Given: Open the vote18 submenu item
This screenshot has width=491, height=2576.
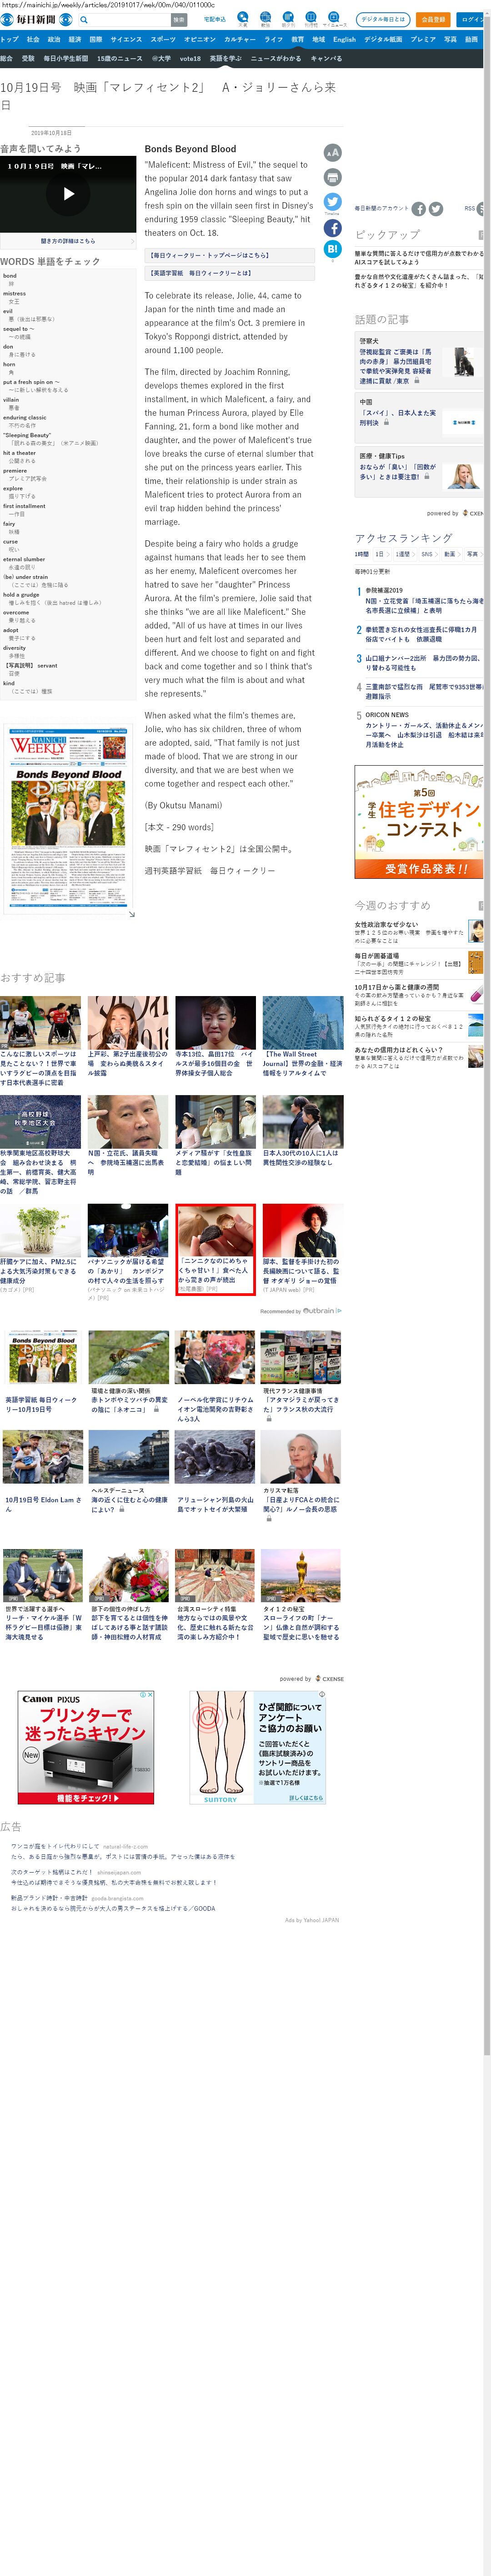Looking at the screenshot, I should coord(190,58).
